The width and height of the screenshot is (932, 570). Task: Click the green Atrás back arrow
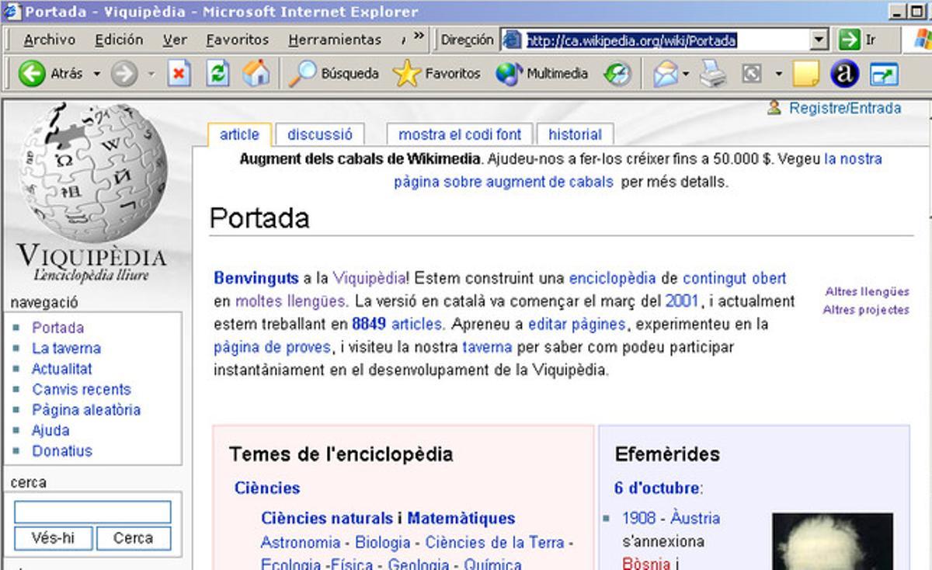33,75
